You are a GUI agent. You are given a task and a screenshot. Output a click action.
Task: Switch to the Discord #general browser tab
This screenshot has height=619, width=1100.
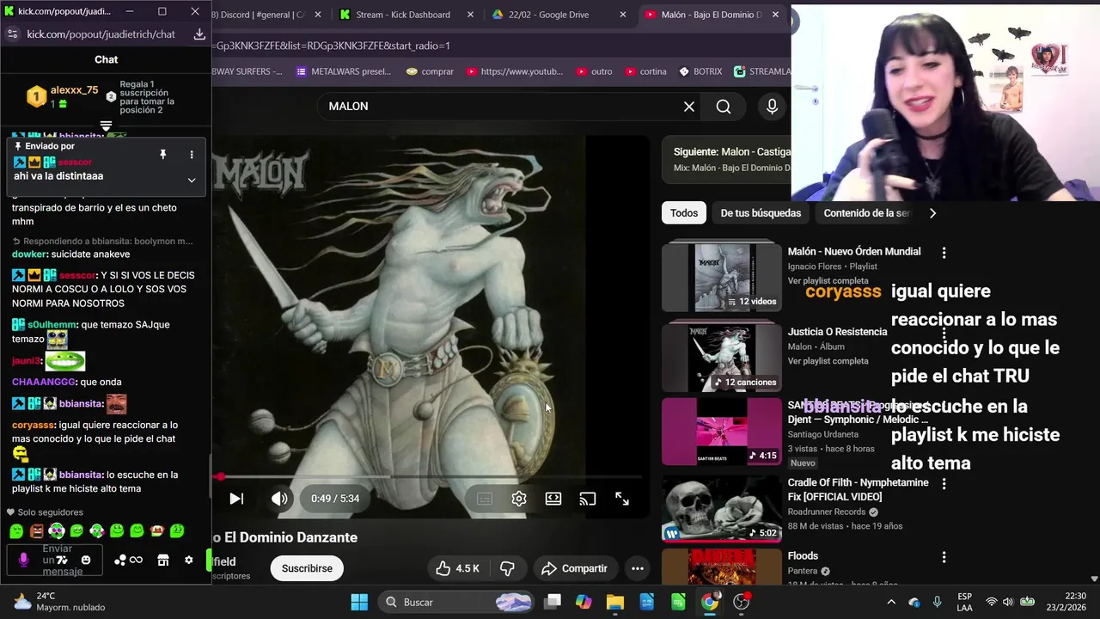tap(266, 15)
